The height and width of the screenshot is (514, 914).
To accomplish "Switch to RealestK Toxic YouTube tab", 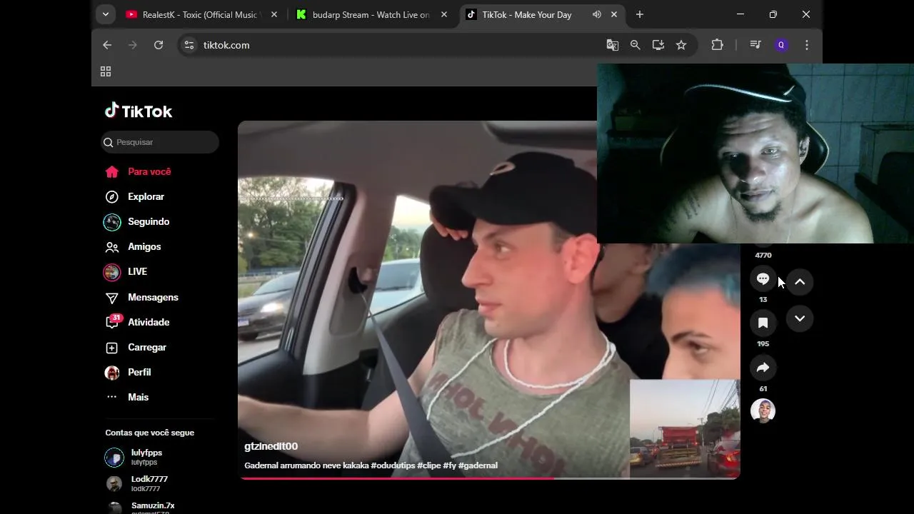I will [x=202, y=14].
